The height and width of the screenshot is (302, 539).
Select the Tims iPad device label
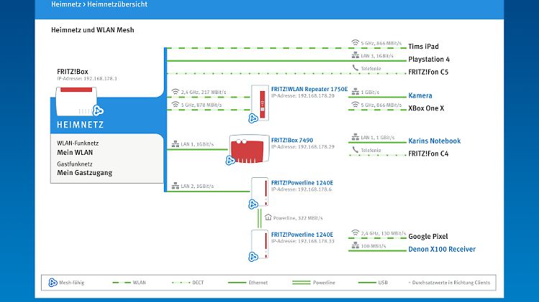(423, 47)
